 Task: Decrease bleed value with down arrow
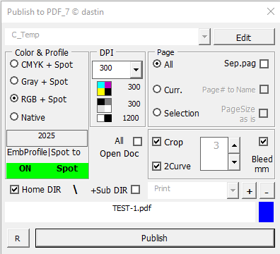click(x=234, y=162)
